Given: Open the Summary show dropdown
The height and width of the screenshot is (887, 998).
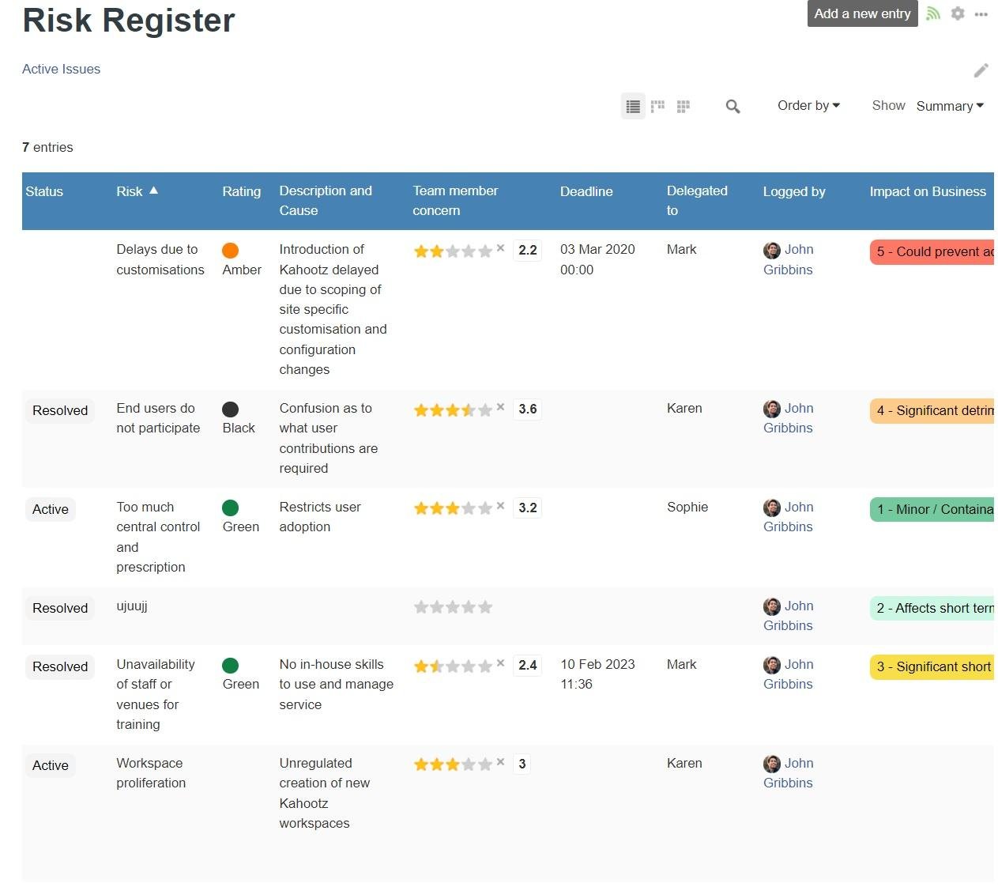Looking at the screenshot, I should (x=950, y=106).
